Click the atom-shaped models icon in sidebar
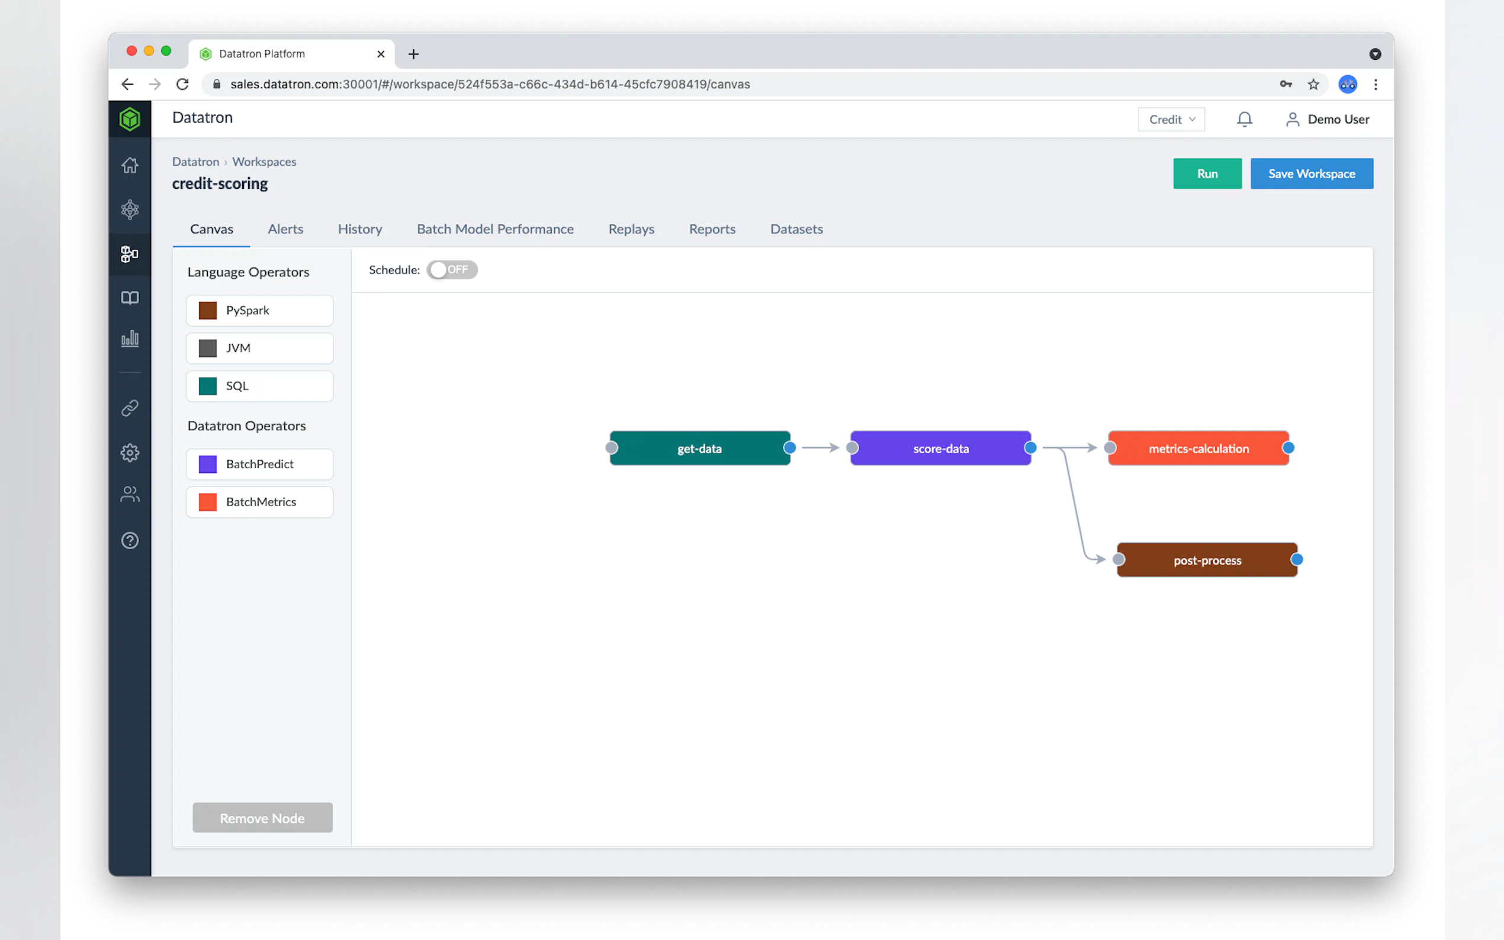This screenshot has height=940, width=1504. [x=129, y=210]
